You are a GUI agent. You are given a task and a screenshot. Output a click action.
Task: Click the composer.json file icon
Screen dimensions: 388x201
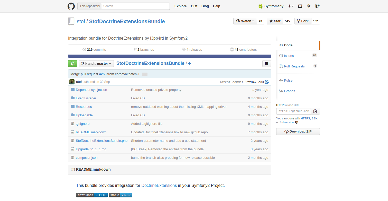pos(72,158)
